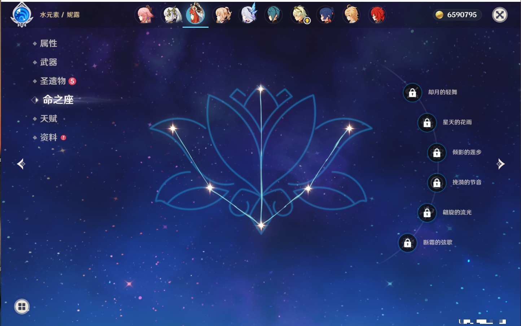Select the teal-haired character avatar
Viewport: 521px width, 326px height.
coord(273,15)
